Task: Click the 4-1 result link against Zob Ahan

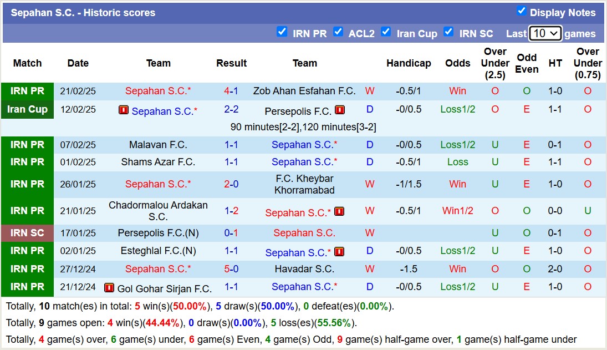Action: (x=232, y=90)
